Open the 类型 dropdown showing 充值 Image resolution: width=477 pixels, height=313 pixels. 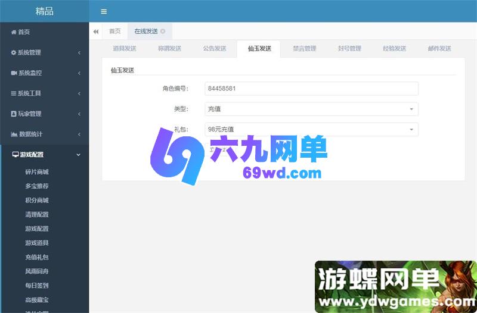point(311,109)
